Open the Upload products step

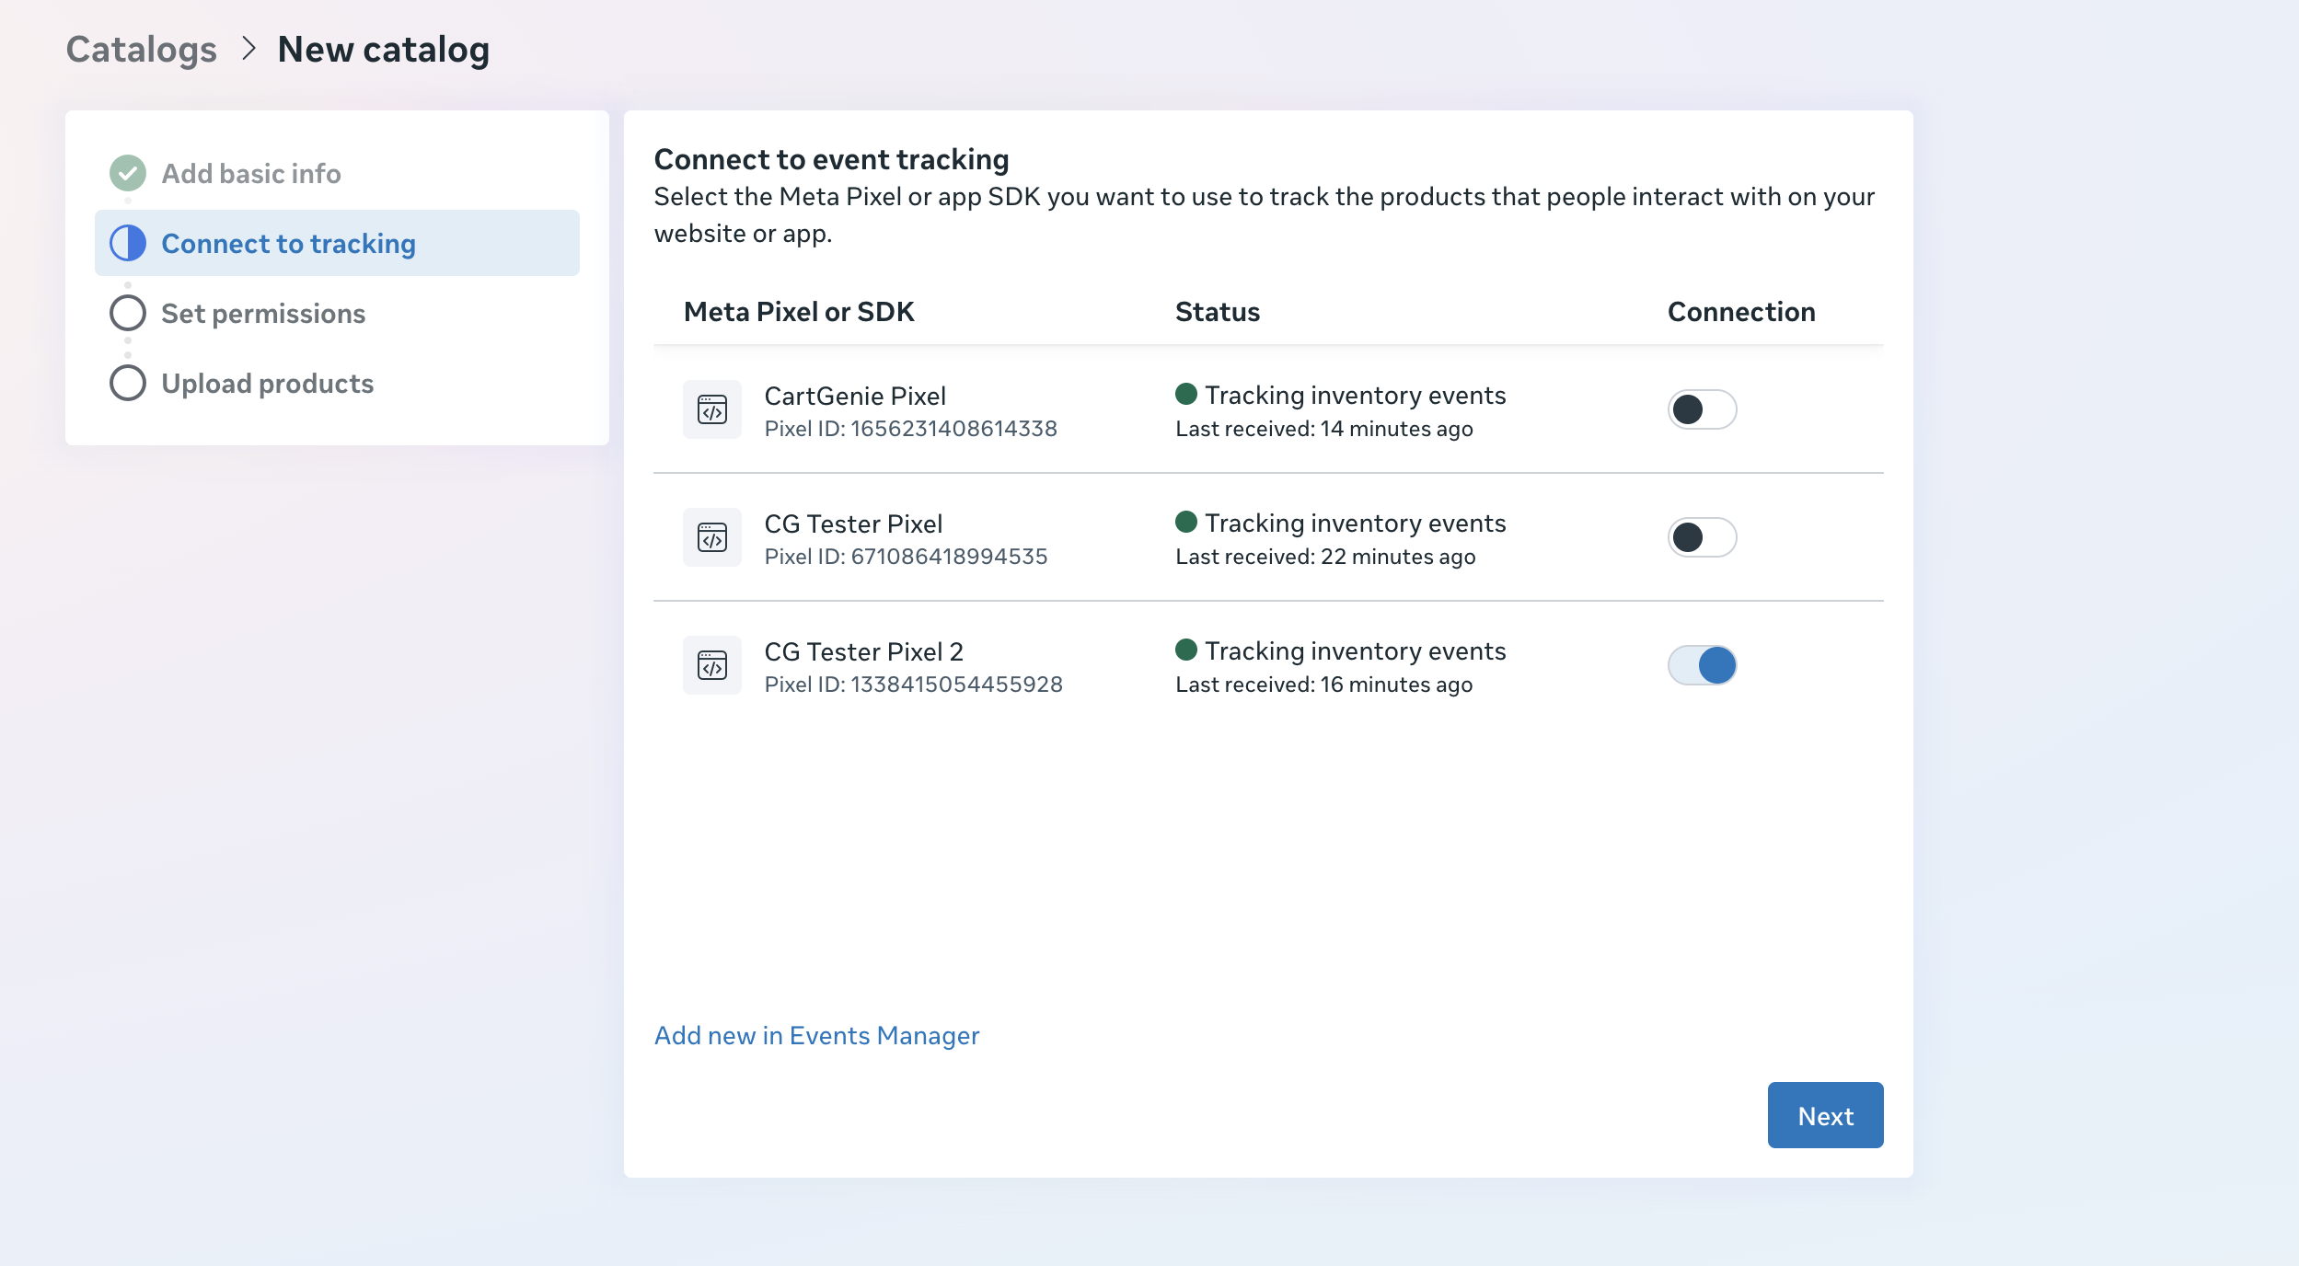267,384
